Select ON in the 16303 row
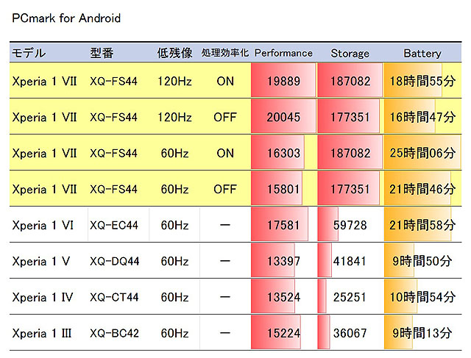This screenshot has height=358, width=471. [225, 153]
